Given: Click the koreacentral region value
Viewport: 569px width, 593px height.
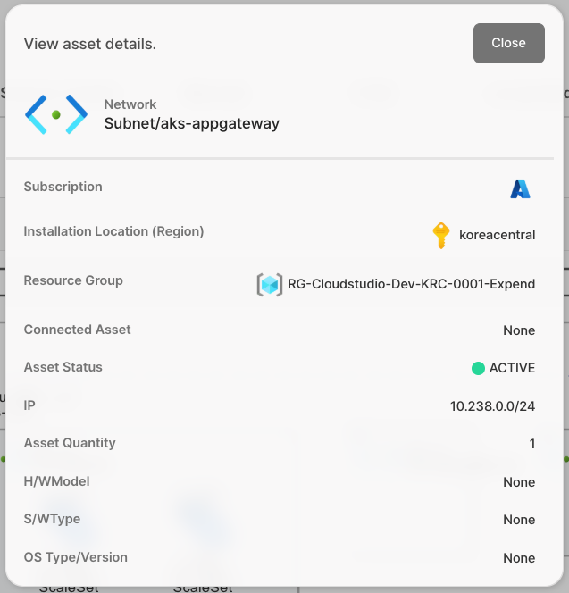Looking at the screenshot, I should [x=497, y=235].
